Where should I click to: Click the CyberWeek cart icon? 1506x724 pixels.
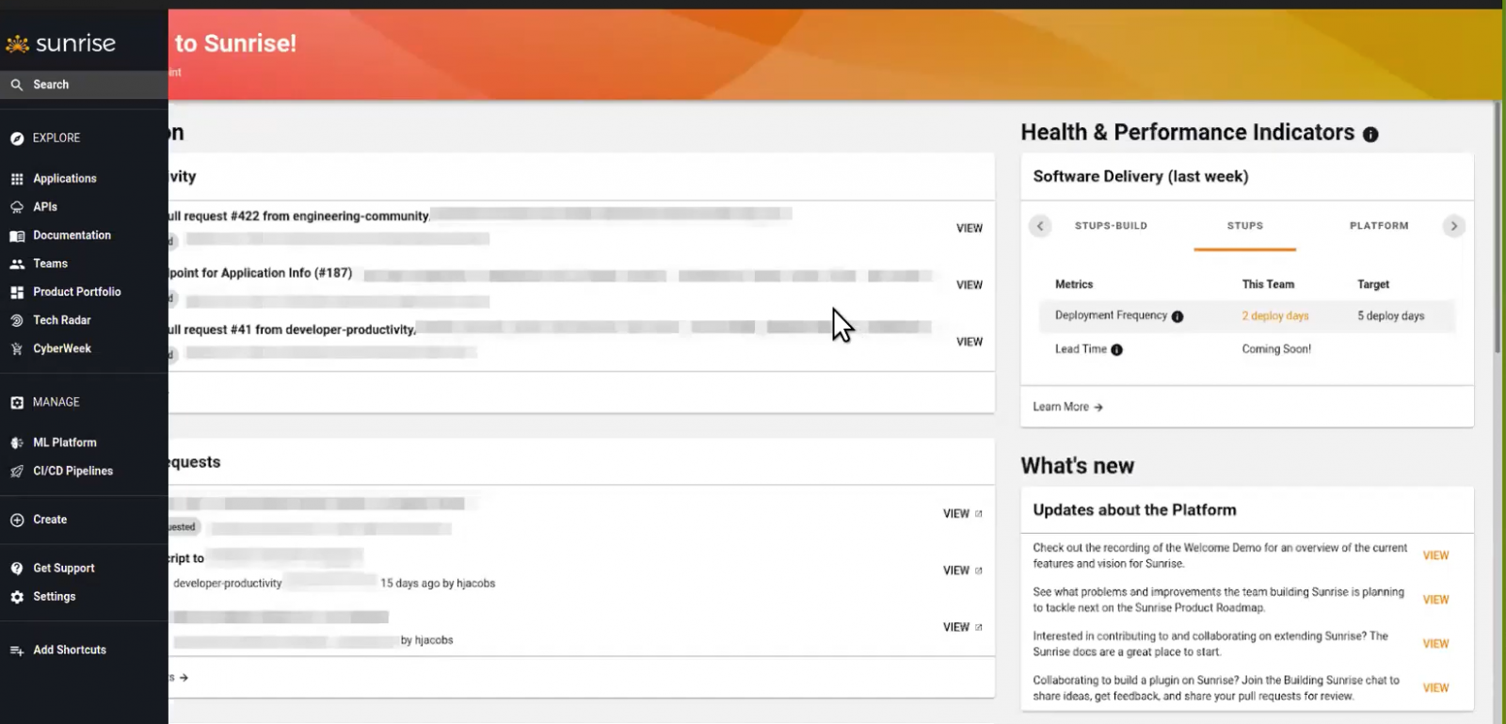coord(17,349)
